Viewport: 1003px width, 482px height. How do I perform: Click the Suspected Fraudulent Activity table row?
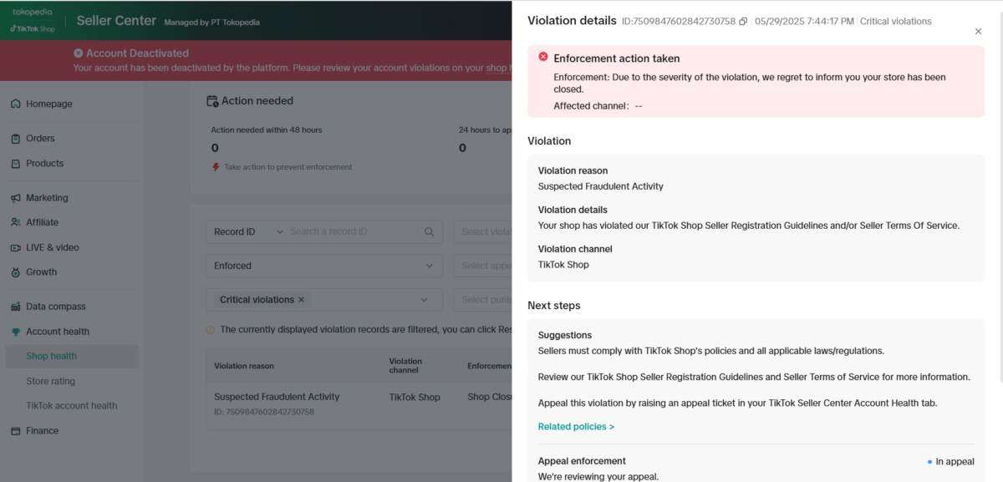(359, 404)
